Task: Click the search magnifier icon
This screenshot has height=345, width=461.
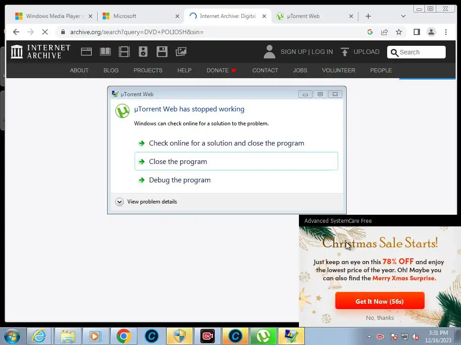Action: pyautogui.click(x=394, y=53)
